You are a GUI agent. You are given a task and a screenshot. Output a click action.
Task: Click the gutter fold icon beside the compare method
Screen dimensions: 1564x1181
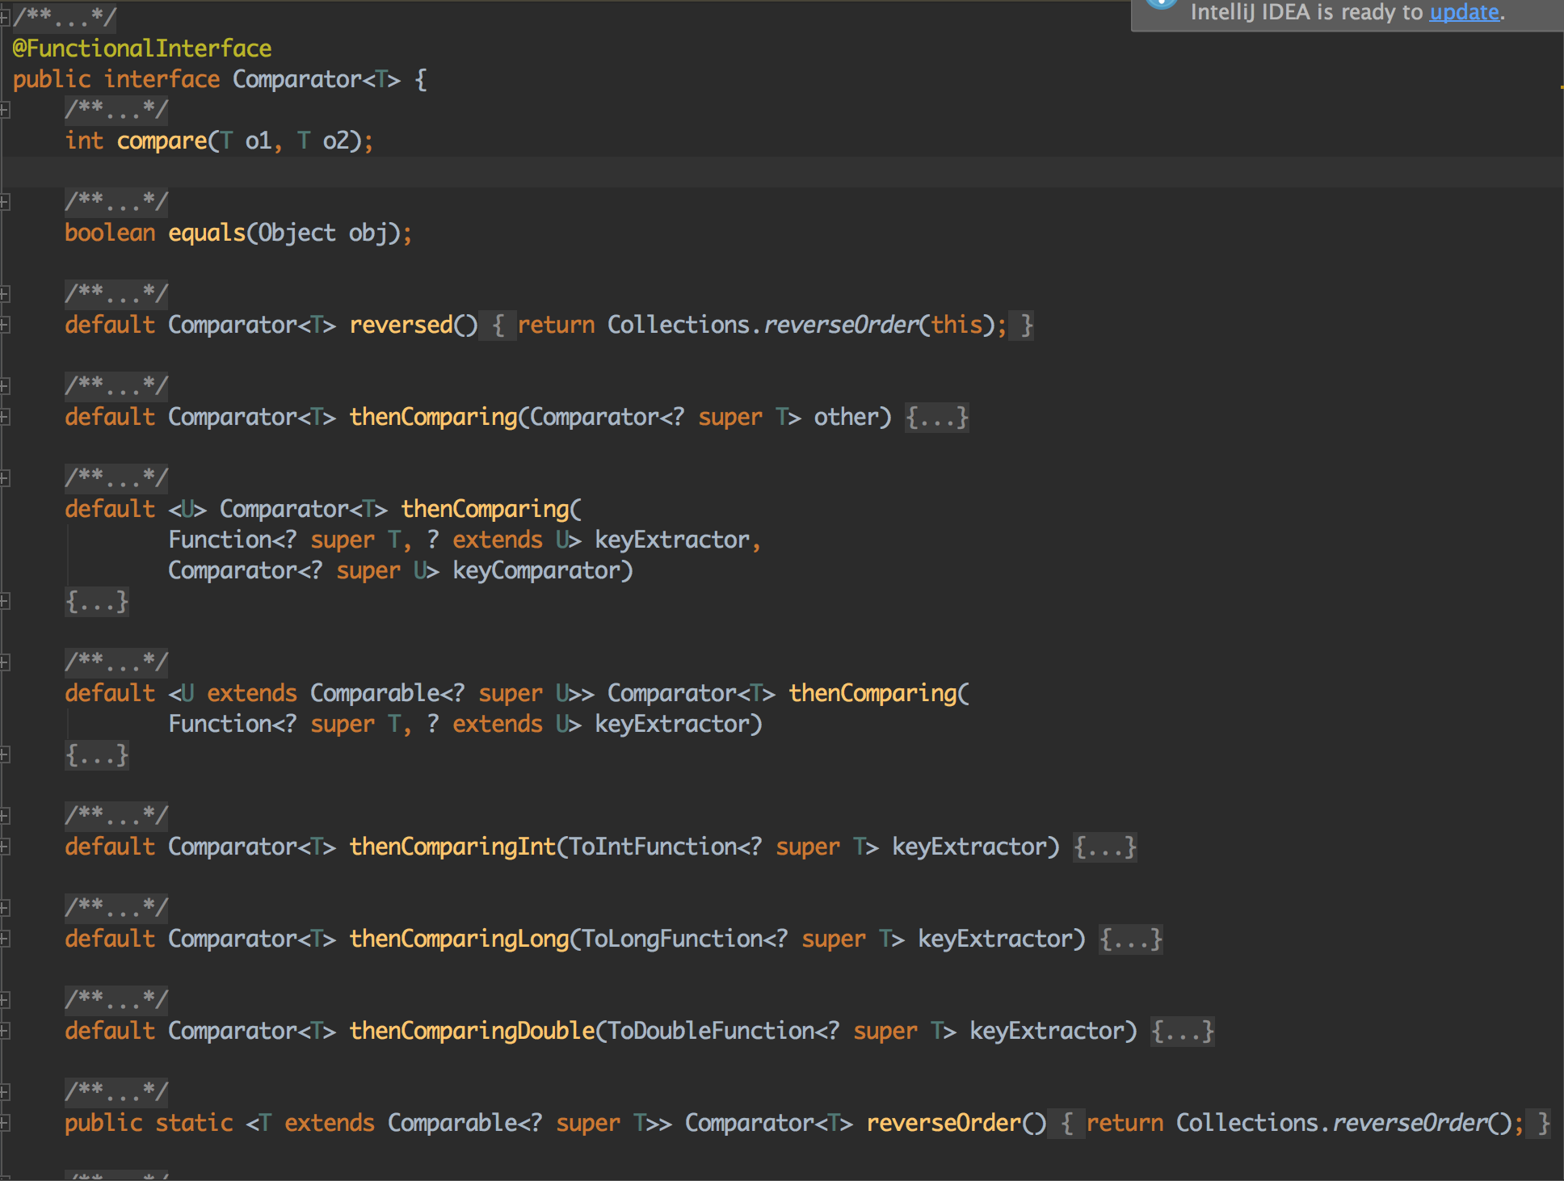tap(6, 110)
